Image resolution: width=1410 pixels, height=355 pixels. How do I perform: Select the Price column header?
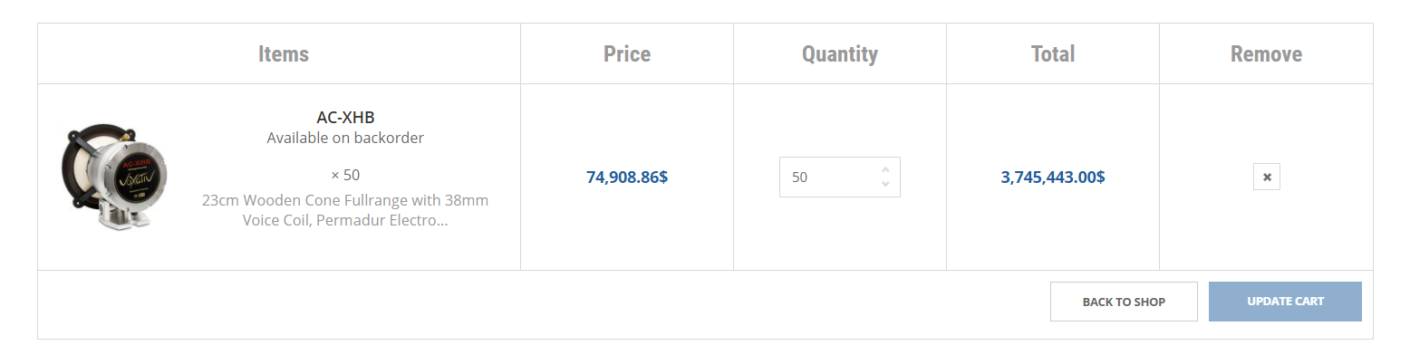pos(627,53)
